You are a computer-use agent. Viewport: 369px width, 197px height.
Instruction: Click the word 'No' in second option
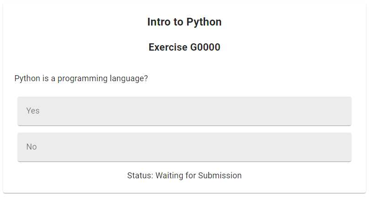pos(32,147)
